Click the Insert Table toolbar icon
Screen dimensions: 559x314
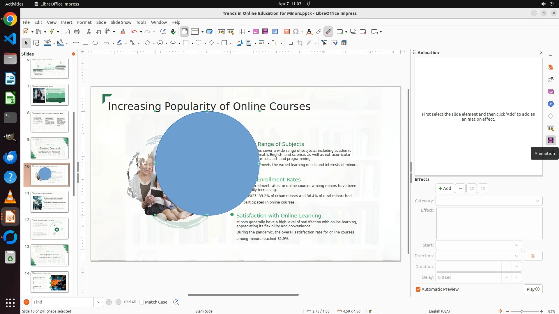[x=242, y=32]
